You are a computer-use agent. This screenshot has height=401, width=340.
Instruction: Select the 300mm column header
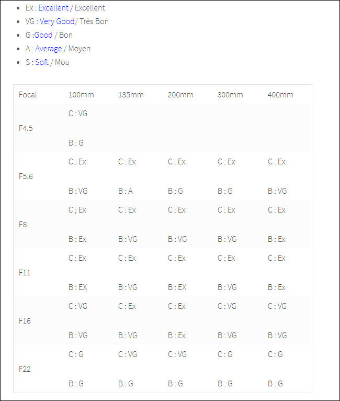point(230,95)
